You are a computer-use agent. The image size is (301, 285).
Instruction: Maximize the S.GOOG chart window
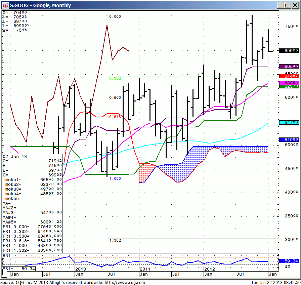point(287,5)
